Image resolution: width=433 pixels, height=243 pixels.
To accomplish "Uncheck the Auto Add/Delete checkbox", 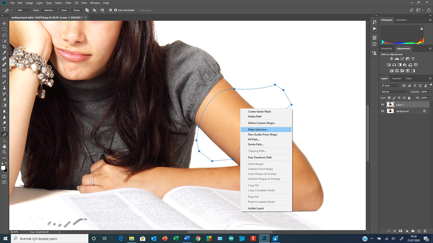I will (115, 10).
